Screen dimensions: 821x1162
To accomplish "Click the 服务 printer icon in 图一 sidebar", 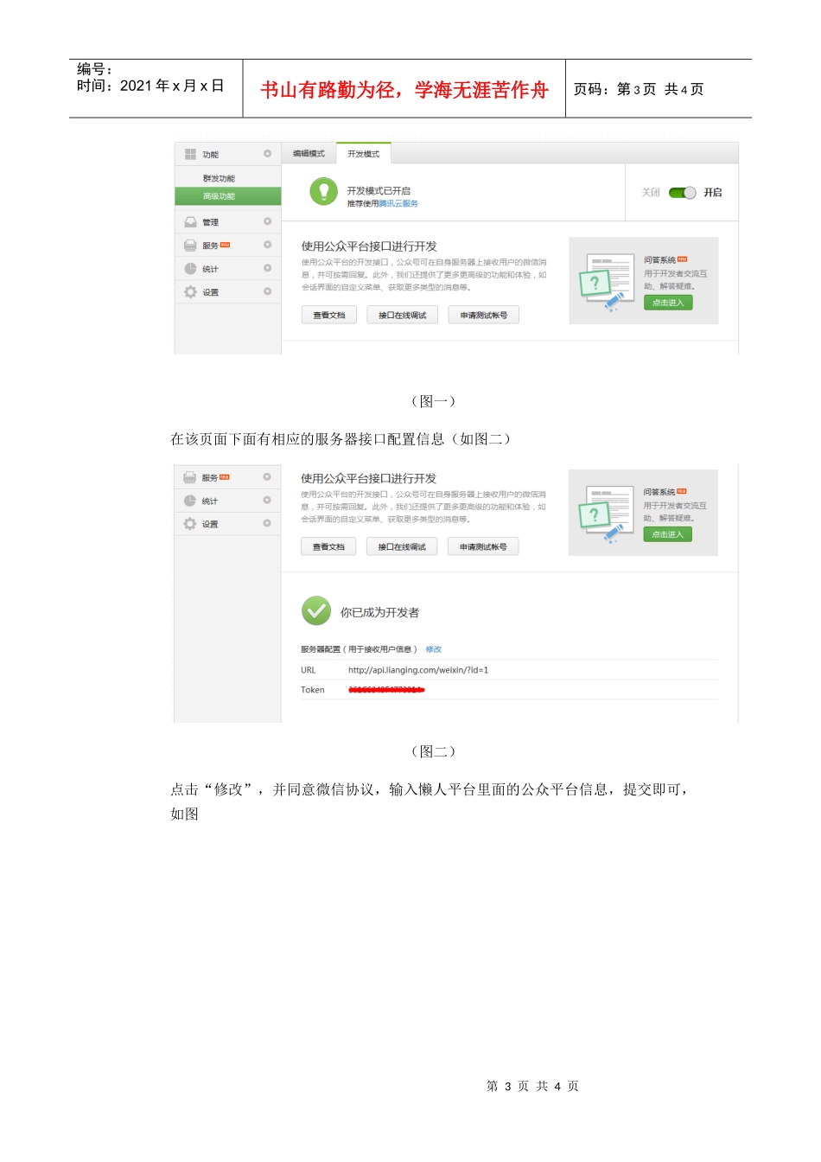I will click(x=190, y=246).
